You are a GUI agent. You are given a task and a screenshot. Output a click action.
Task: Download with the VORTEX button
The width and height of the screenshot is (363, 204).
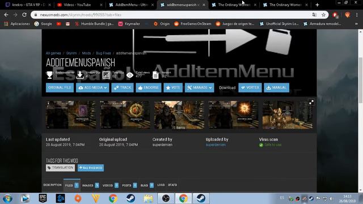pos(250,88)
